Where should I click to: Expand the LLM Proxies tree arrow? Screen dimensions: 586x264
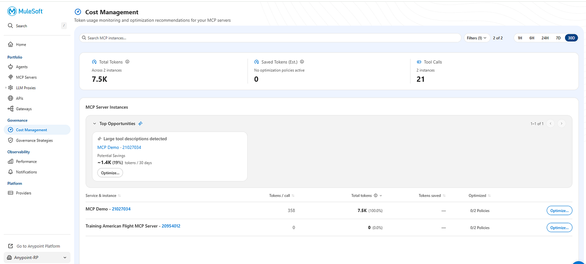6,88
